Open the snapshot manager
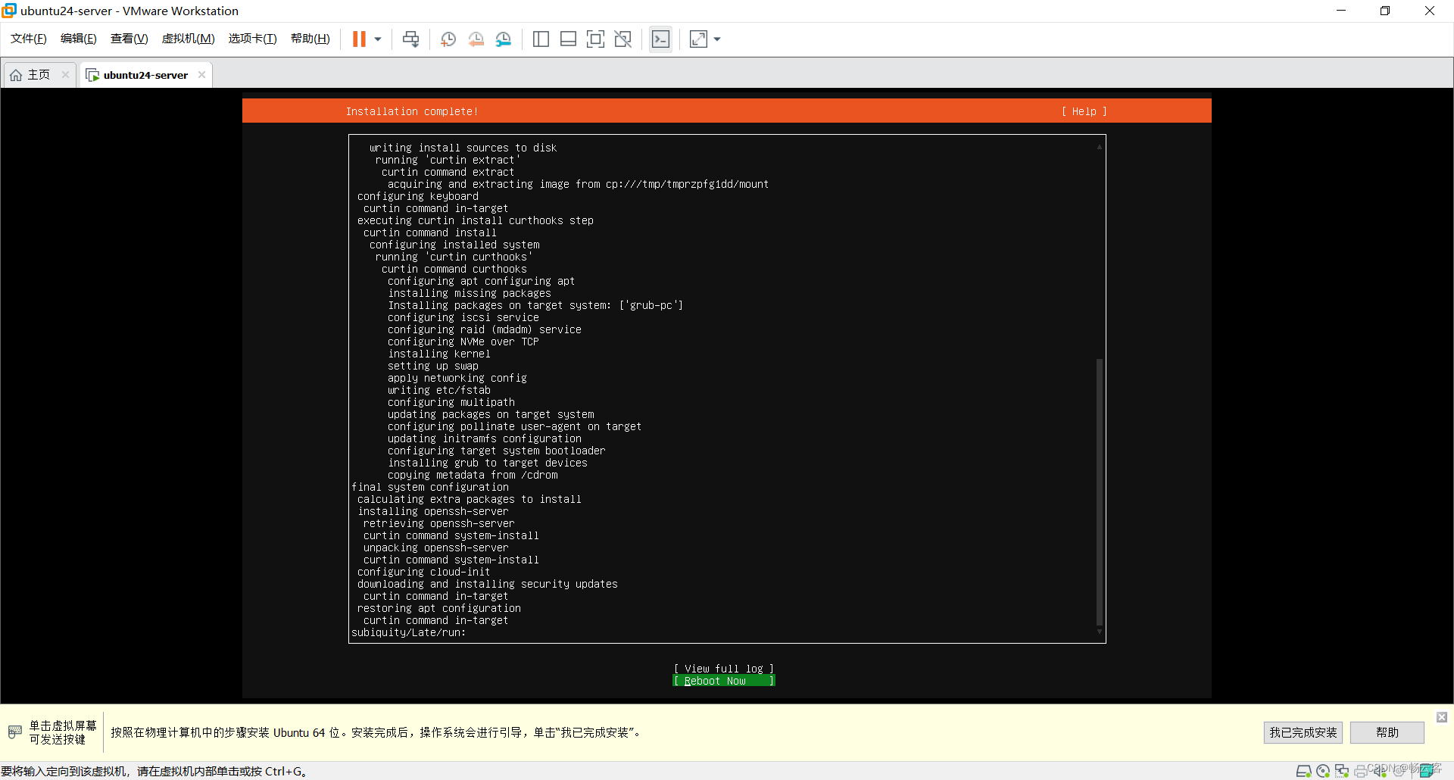 coord(504,39)
